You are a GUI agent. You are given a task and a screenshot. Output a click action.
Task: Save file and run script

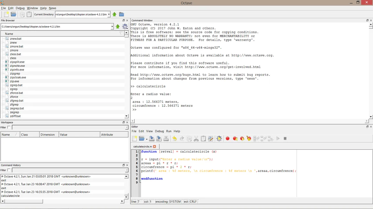click(219, 138)
